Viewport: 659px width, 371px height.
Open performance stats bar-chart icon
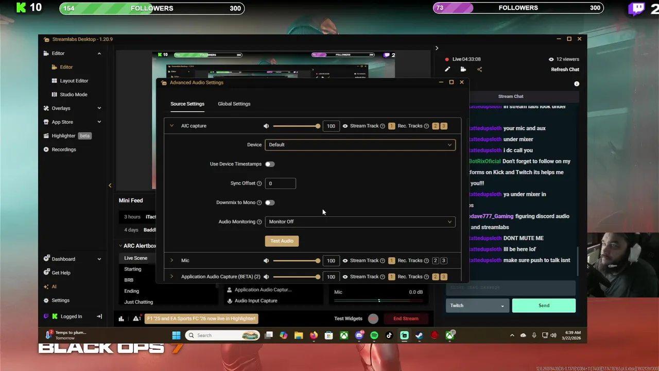point(122,318)
